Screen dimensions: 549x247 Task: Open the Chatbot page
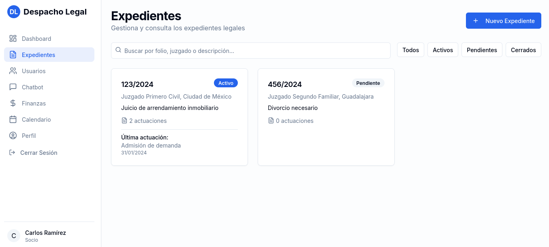pyautogui.click(x=49, y=87)
